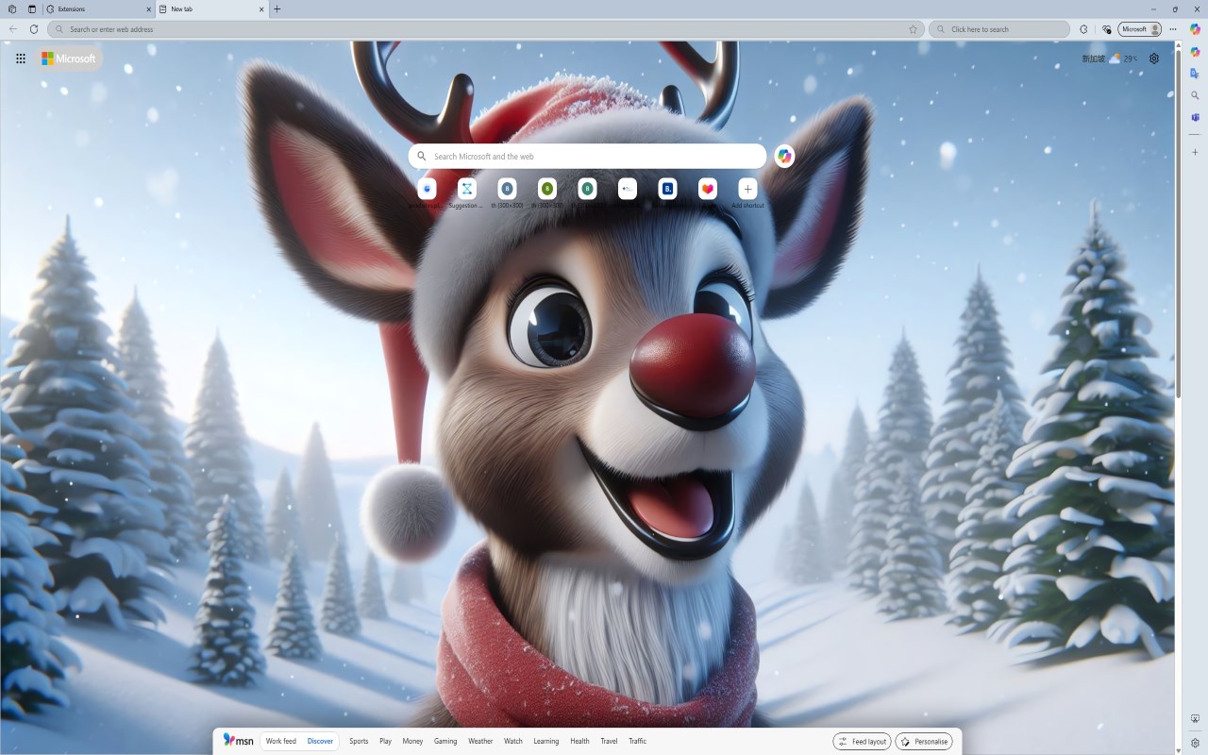
Task: Open the Suggestion shortcut tile
Action: (466, 193)
